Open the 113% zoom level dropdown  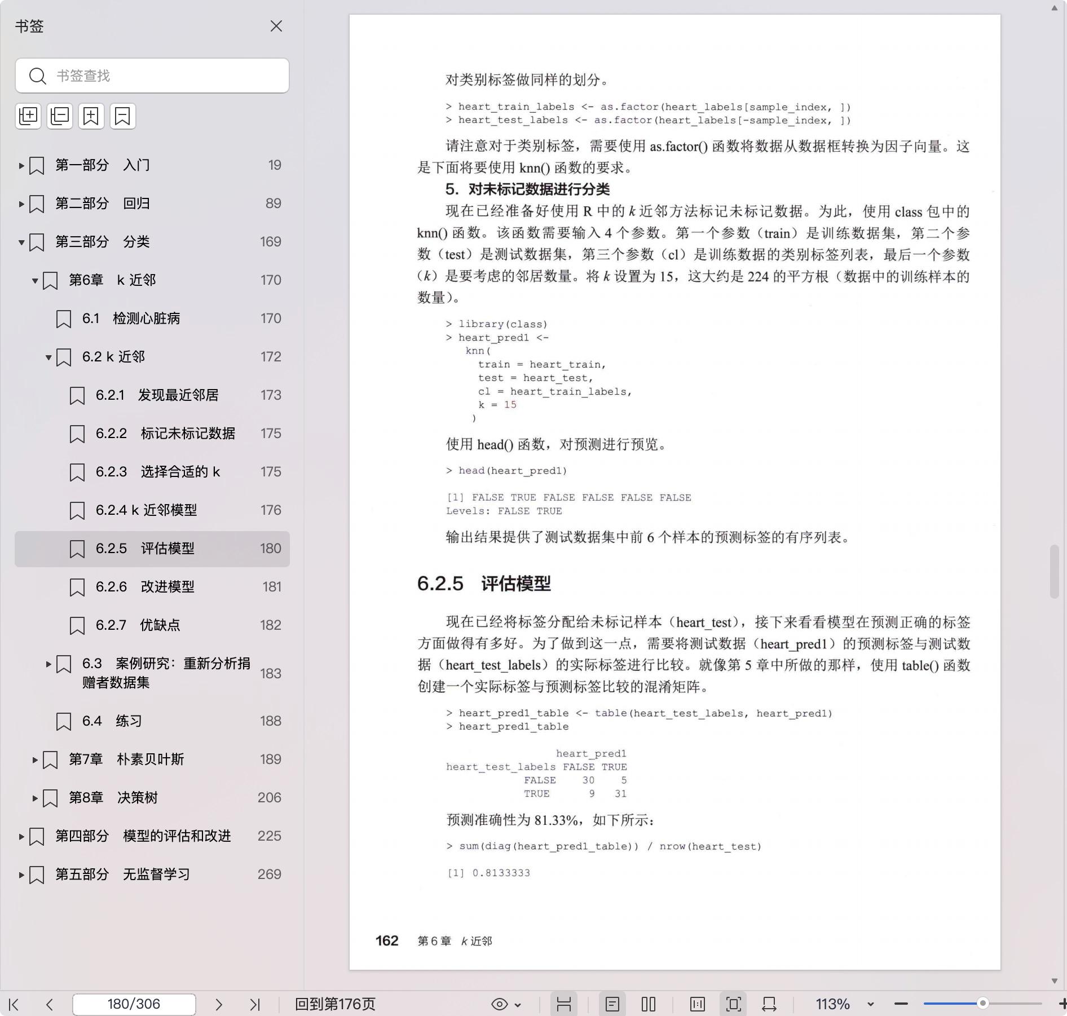(x=870, y=1004)
